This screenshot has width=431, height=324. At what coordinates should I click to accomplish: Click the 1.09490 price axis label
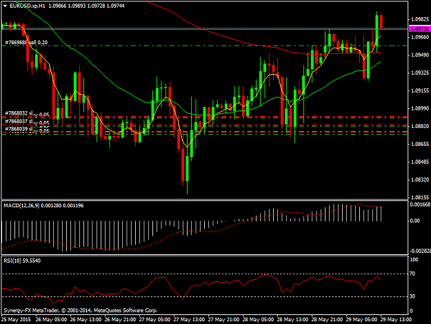(420, 55)
